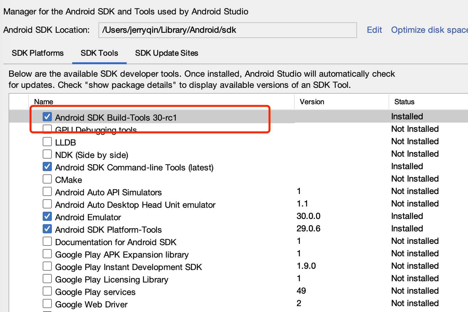This screenshot has height=312, width=468.
Task: Click Not installed status of Google Web Driver
Action: point(415,303)
